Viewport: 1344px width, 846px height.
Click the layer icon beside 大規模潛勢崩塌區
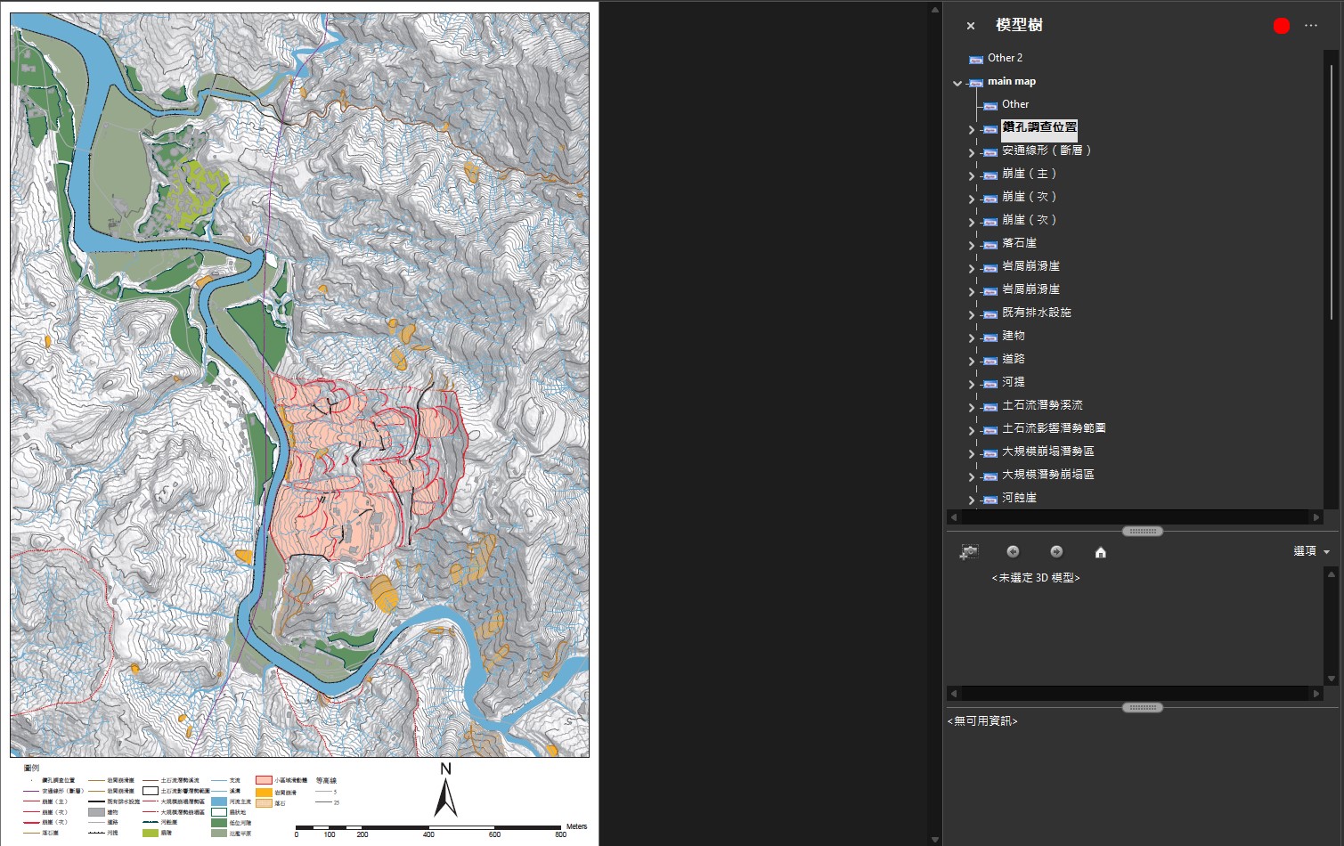tap(990, 476)
